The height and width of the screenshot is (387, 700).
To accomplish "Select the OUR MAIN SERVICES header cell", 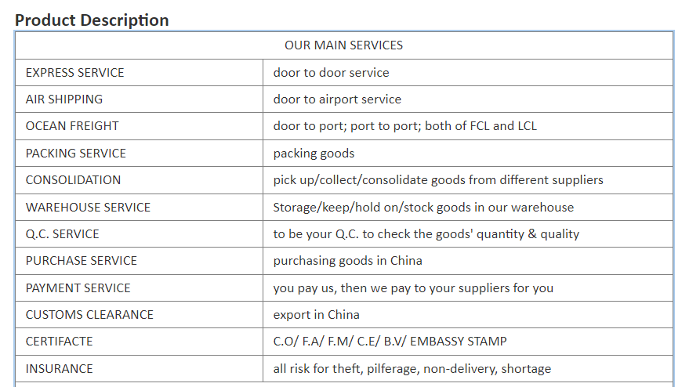I will pyautogui.click(x=344, y=45).
